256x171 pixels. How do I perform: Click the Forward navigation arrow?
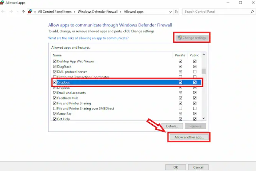11,12
